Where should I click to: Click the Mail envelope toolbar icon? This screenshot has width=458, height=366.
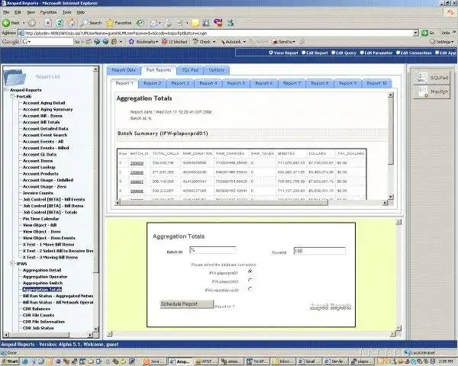[154, 23]
